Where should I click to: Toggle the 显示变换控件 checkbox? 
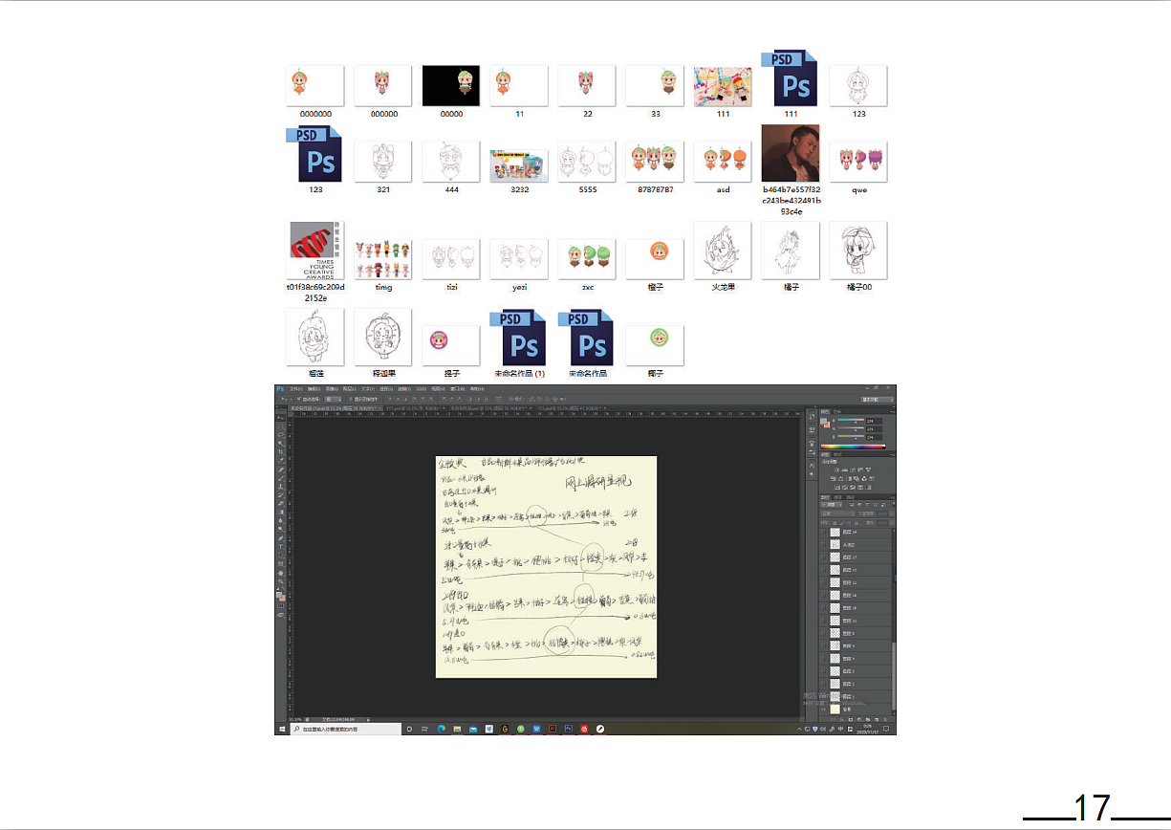(x=350, y=399)
